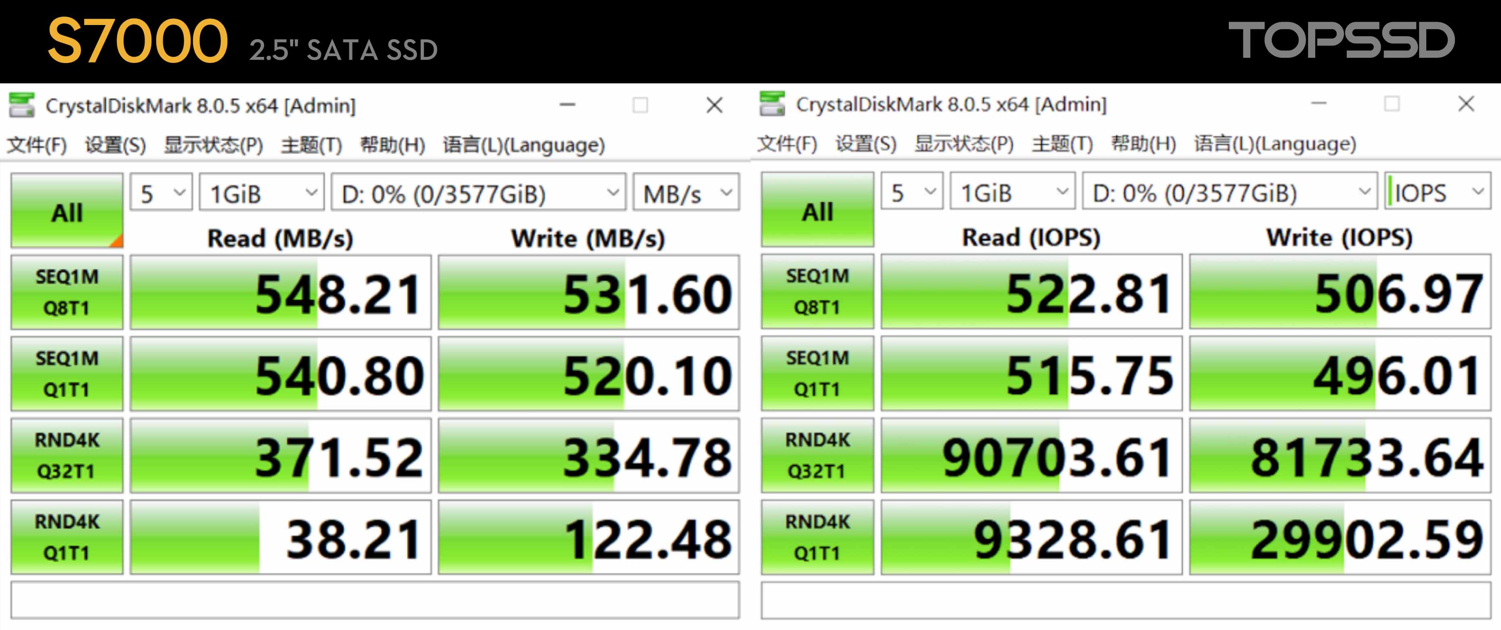Click 90703.61 read IOPS result
The image size is (1501, 630).
(1031, 455)
